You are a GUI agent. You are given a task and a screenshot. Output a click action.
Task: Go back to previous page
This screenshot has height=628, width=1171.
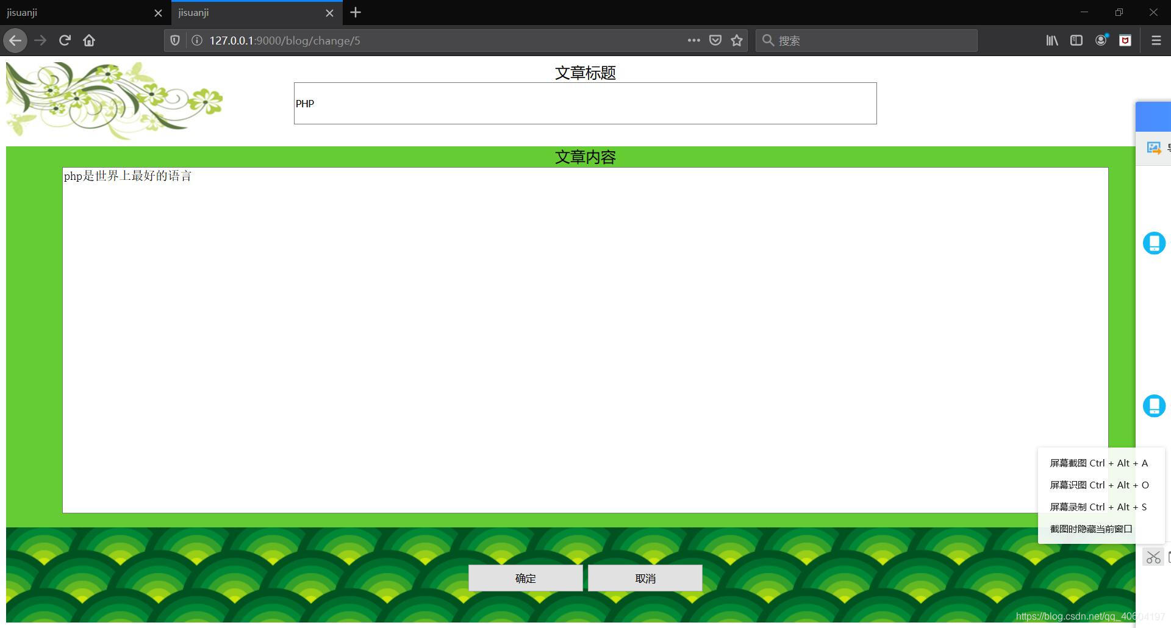click(x=15, y=41)
